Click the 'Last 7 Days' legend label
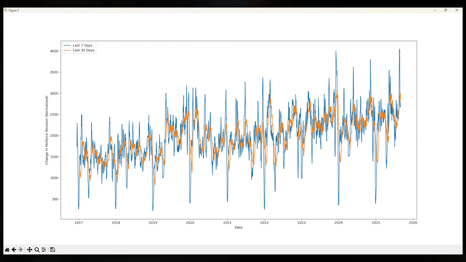Screen dimensions: 466x262 [83, 45]
